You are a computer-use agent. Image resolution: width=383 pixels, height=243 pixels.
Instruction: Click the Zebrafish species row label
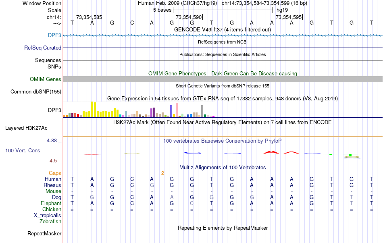[x=50, y=222]
